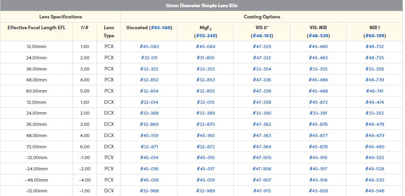Open VIS 0° lens #47-907

pos(262,180)
